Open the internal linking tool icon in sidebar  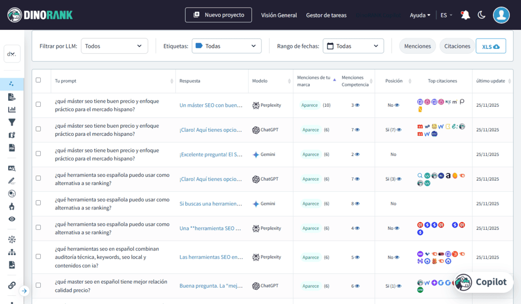click(12, 286)
